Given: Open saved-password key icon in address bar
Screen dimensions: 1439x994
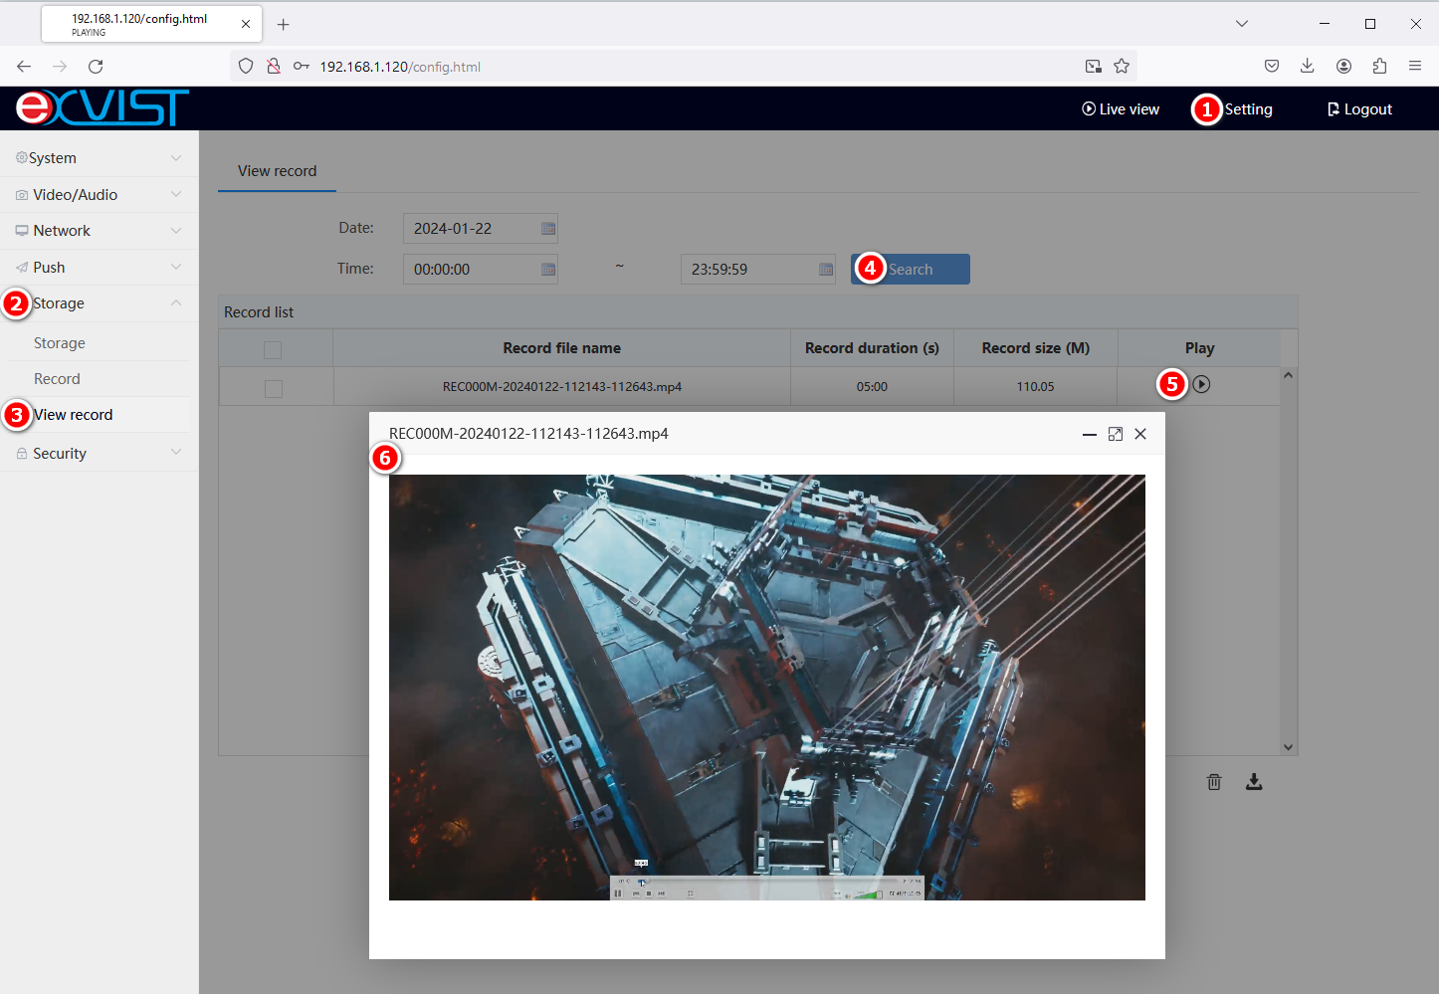Looking at the screenshot, I should click(302, 67).
